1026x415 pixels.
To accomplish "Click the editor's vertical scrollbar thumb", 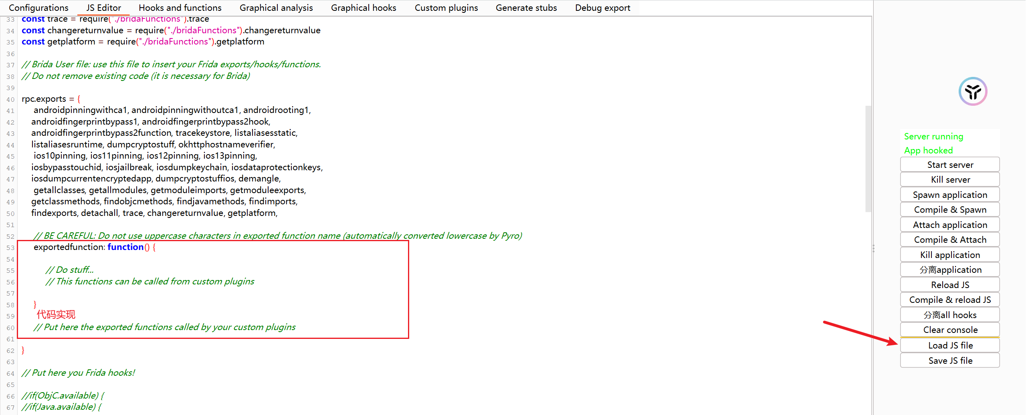I will pos(868,159).
